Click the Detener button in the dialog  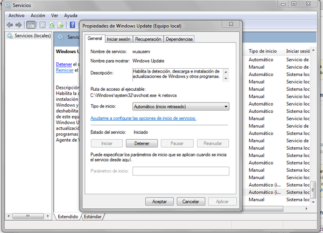142,143
